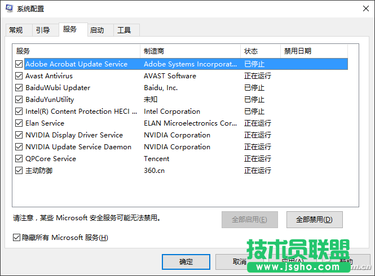
Task: Sort by the 制造商 column header
Action: [190, 51]
